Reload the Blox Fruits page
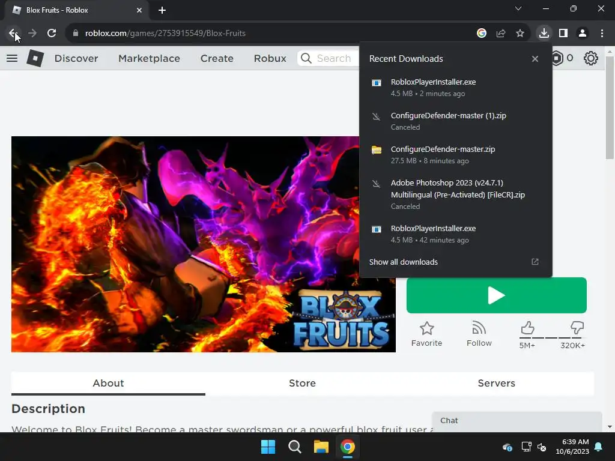615x461 pixels. pos(52,34)
